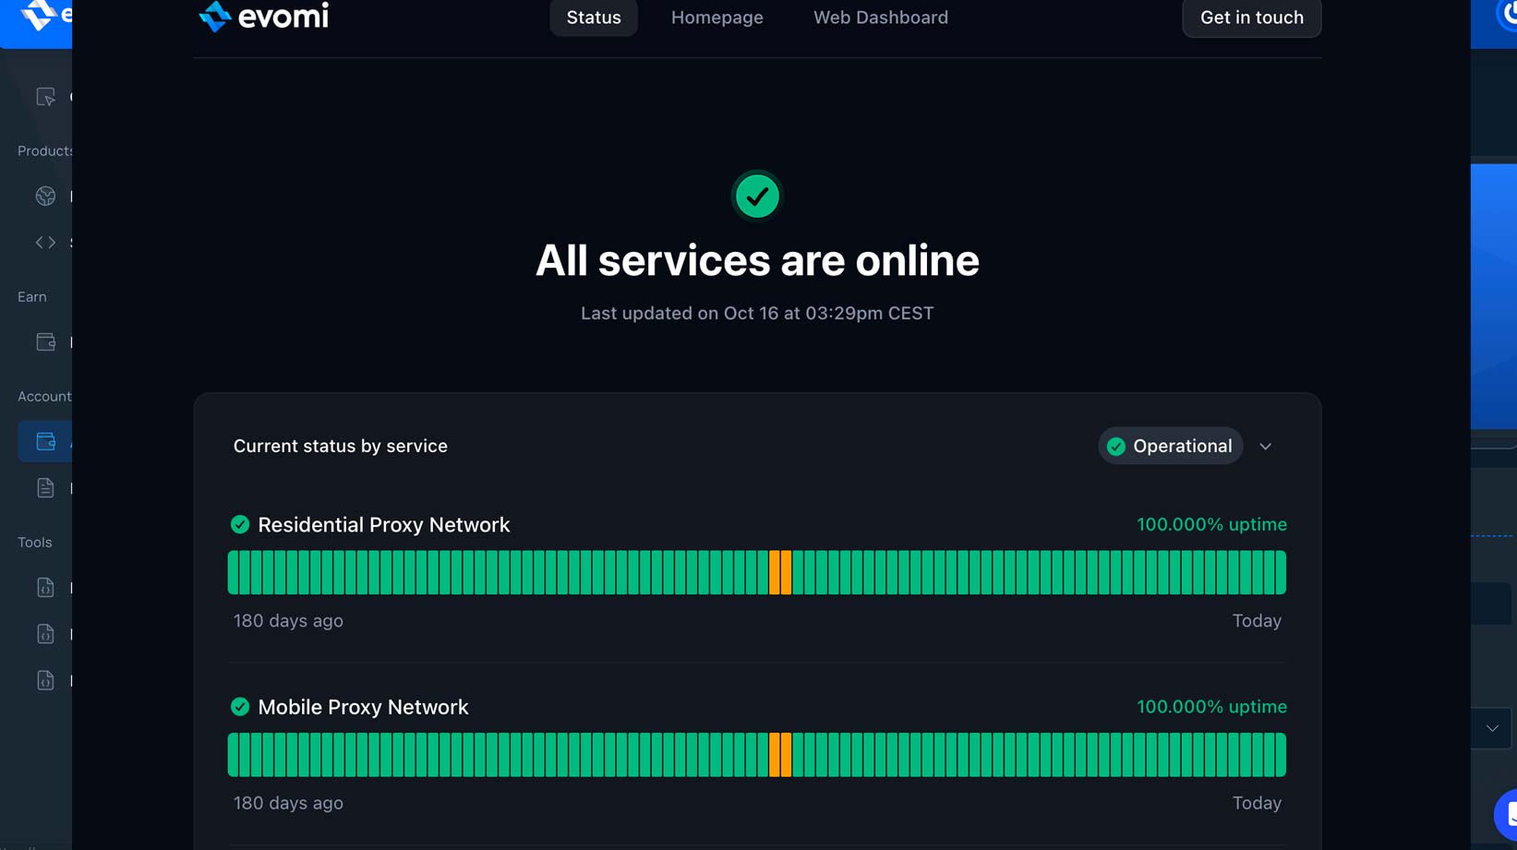1517x850 pixels.
Task: Click the code brackets icon in sidebar
Action: pos(45,243)
